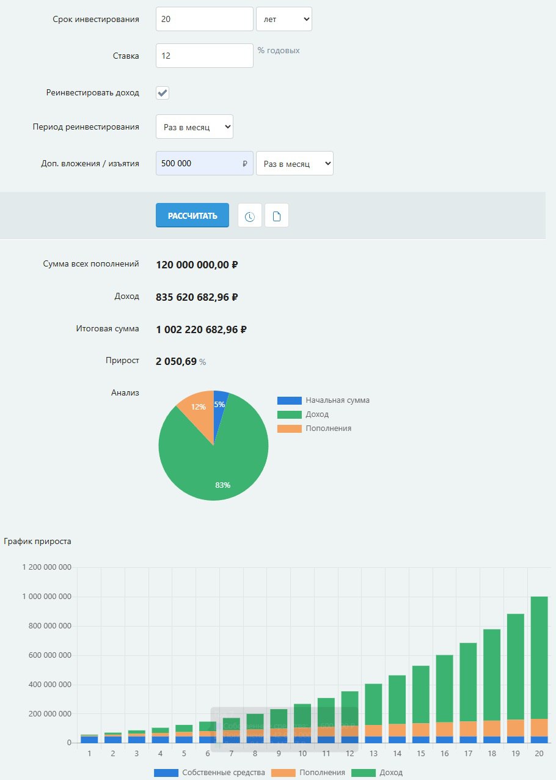Viewport: 556px width, 780px height.
Task: Open calculation history clock icon
Action: [250, 216]
